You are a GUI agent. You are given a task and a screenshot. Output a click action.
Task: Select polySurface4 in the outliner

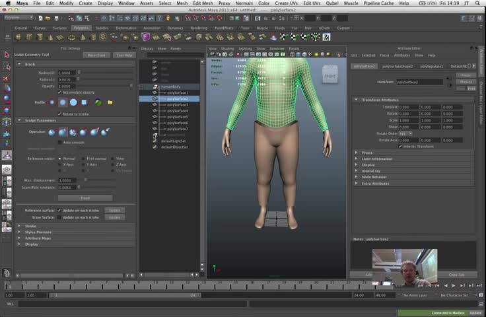tap(177, 111)
